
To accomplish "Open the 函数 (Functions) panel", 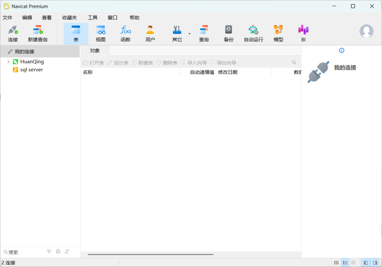I will point(125,33).
